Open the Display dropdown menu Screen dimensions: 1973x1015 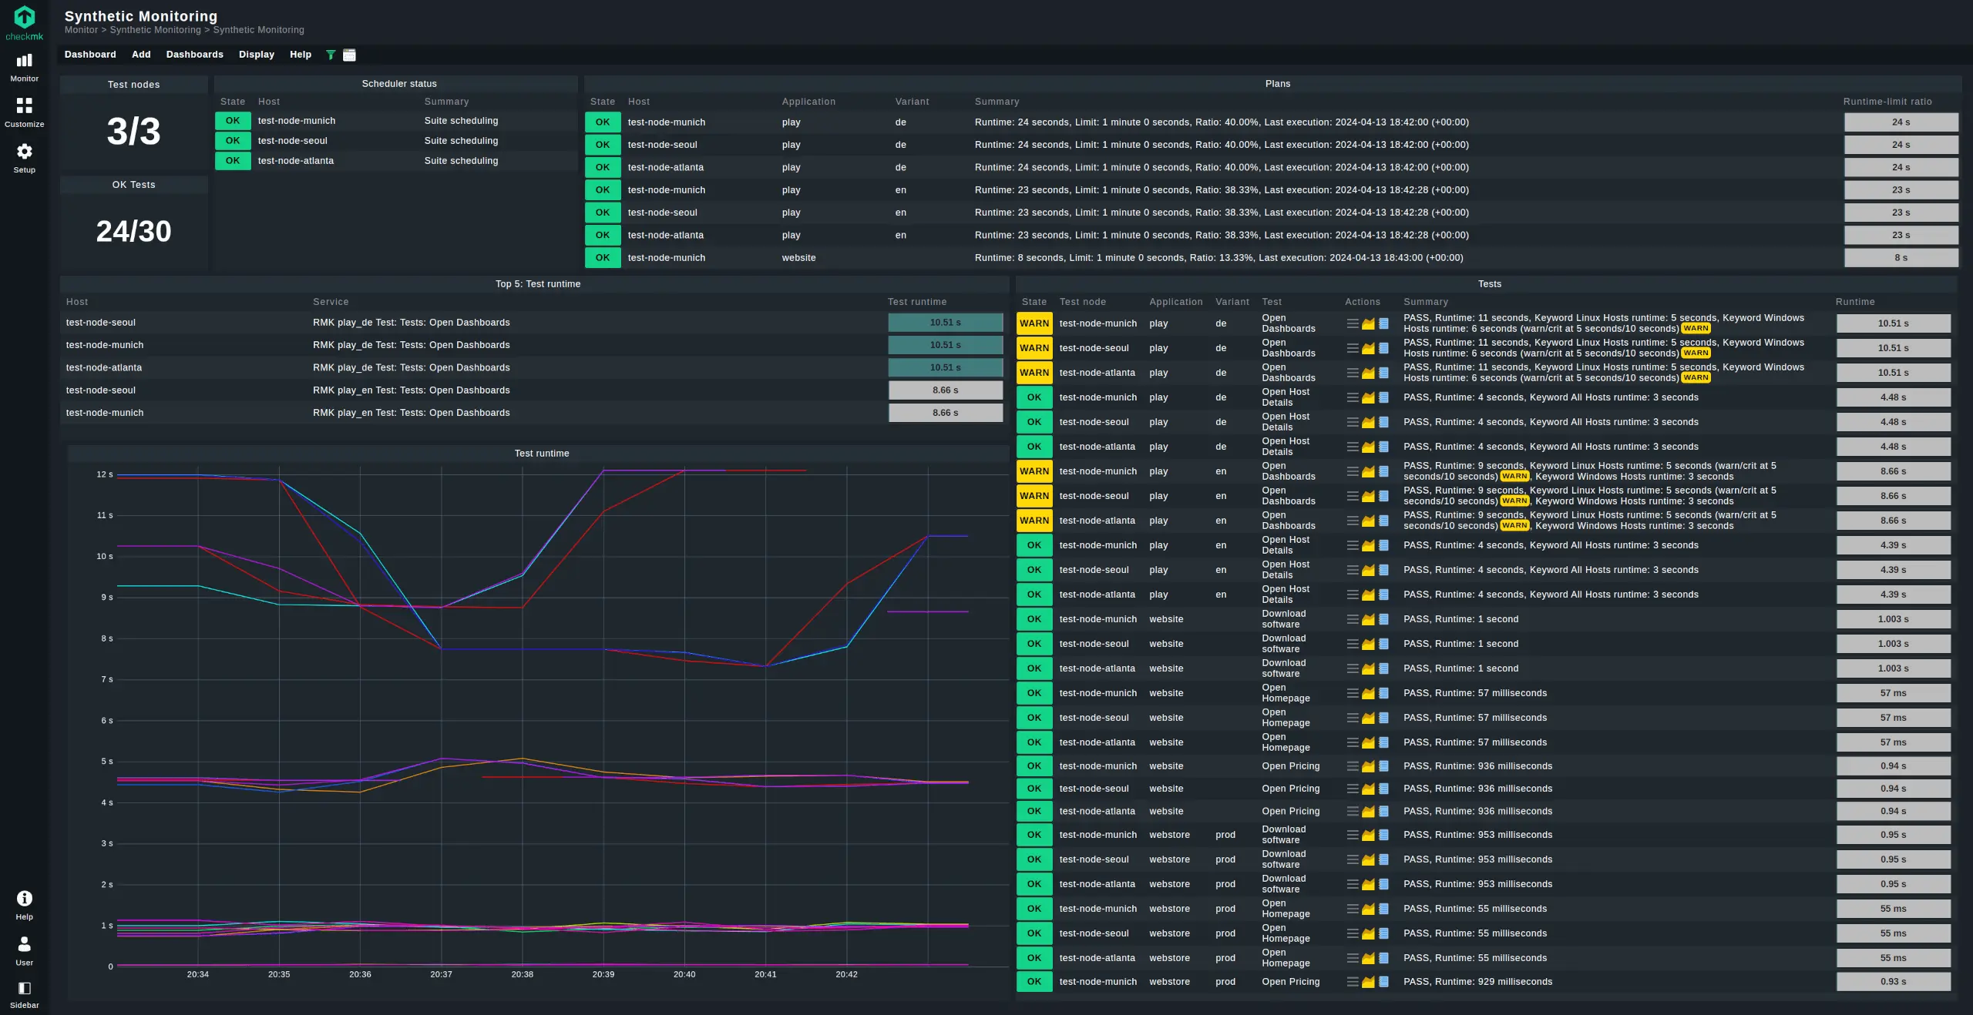coord(256,55)
